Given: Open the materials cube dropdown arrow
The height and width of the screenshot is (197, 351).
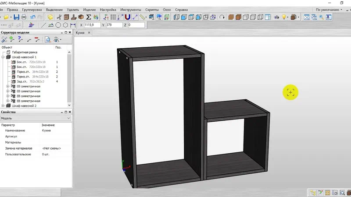Looking at the screenshot, I should 299,17.
